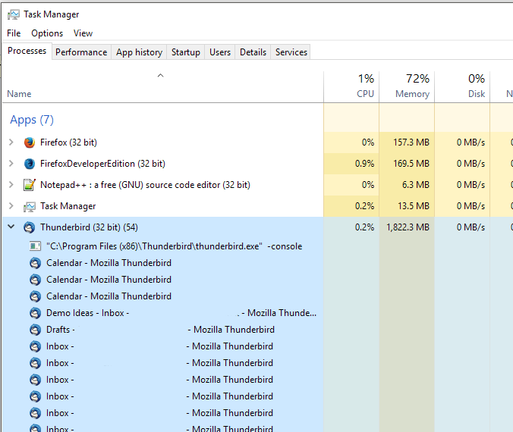513x432 pixels.
Task: Select the first Calendar - Mozilla Thunderbird entry
Action: click(109, 263)
